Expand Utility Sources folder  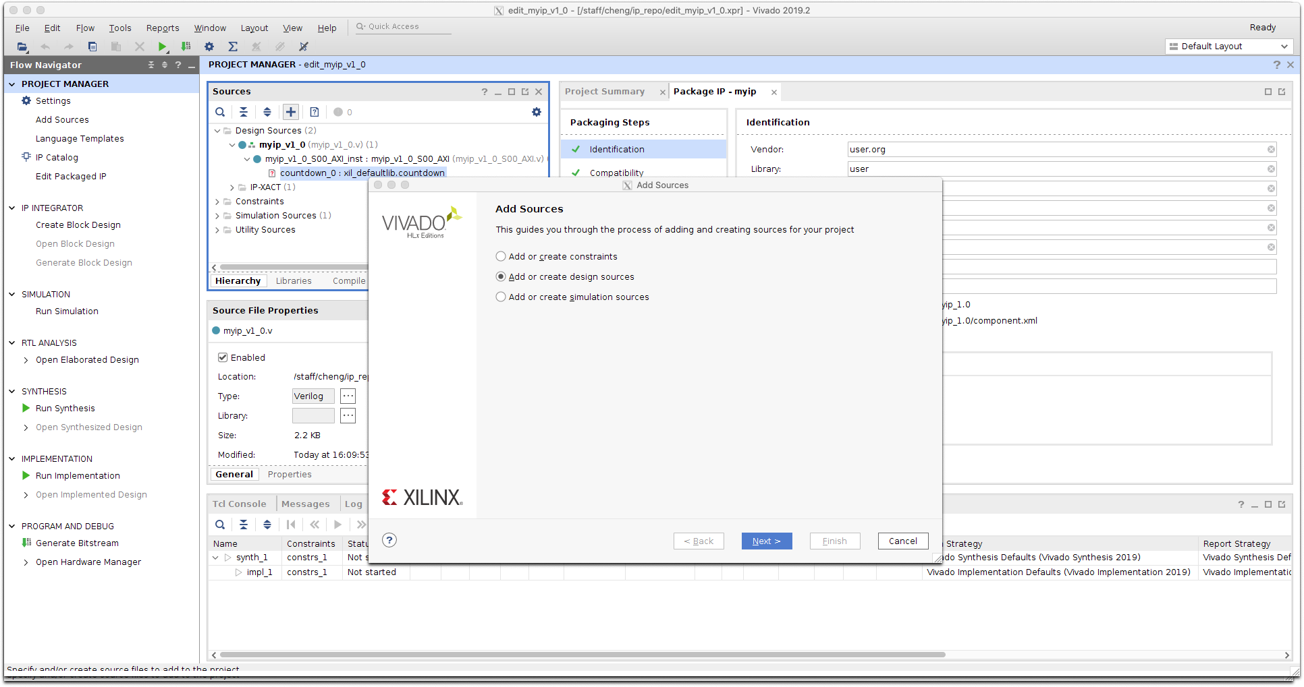tap(217, 230)
